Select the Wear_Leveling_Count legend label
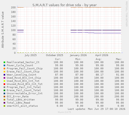 click(22, 75)
